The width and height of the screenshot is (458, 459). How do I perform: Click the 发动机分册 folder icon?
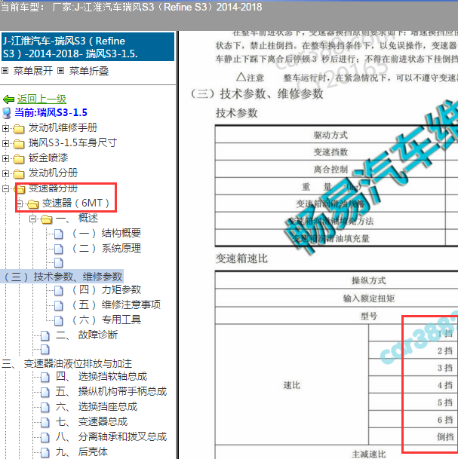pyautogui.click(x=19, y=174)
